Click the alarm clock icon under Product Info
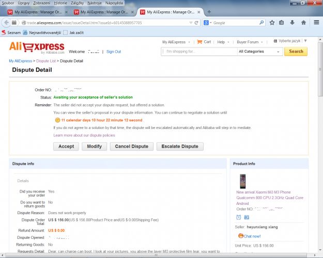Image resolution: width=323 pixels, height=258 pixels. [239, 217]
